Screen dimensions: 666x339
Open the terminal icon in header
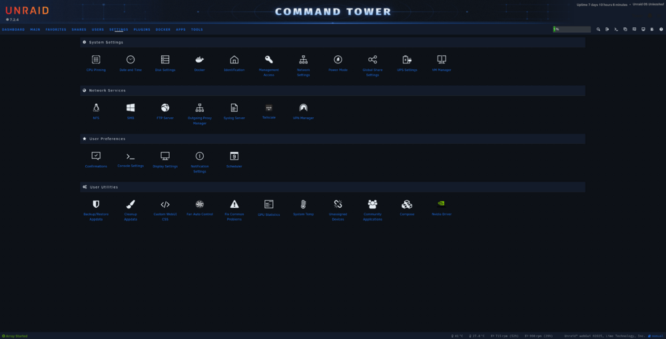coord(616,29)
